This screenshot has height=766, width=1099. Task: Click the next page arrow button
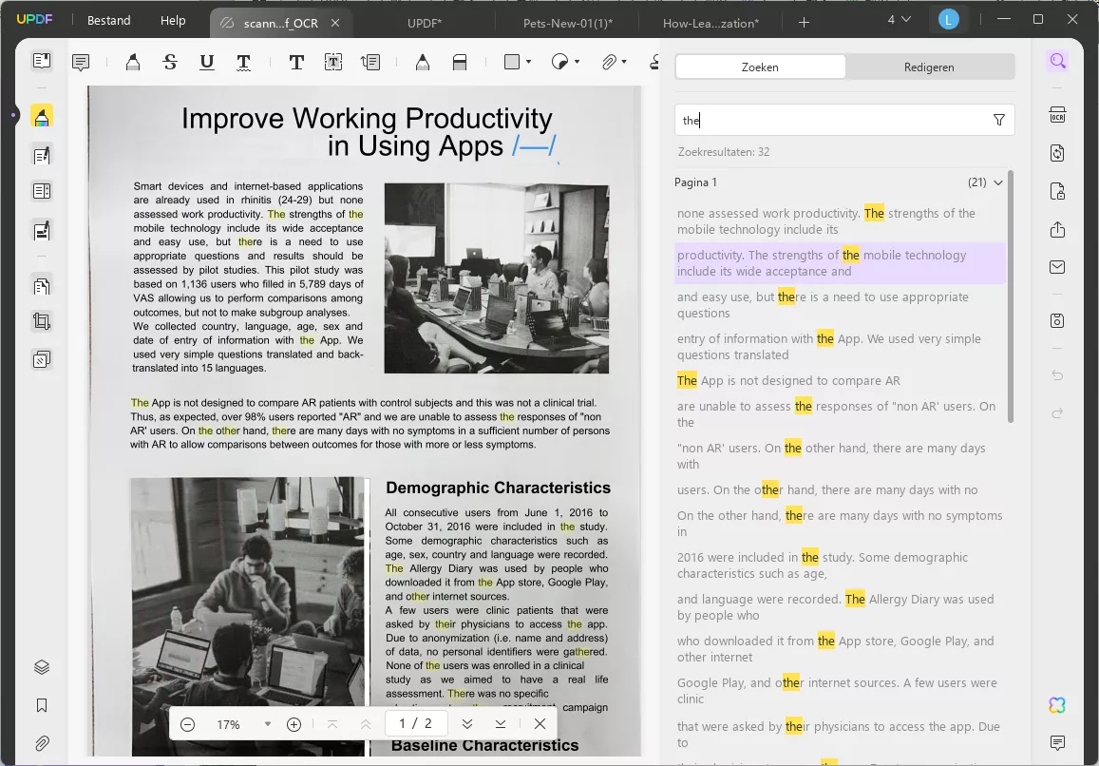[466, 724]
